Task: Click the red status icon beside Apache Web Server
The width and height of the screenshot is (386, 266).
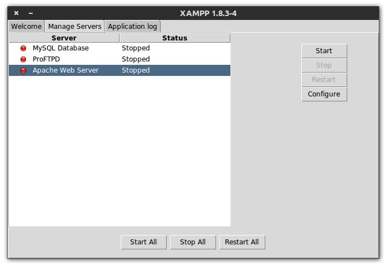Action: 23,70
